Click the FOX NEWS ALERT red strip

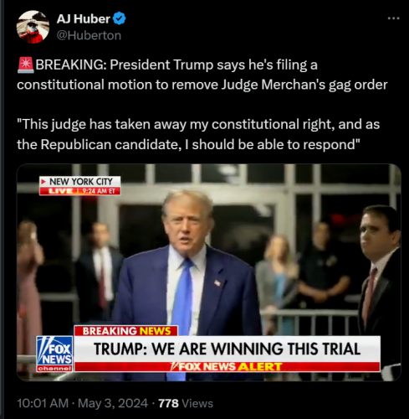tap(228, 367)
